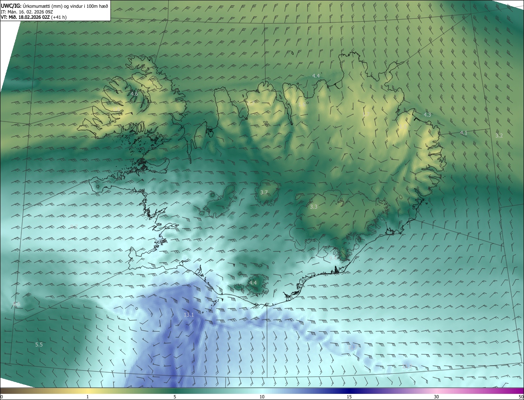Click the "1" tick label on the color scale

coord(88,397)
